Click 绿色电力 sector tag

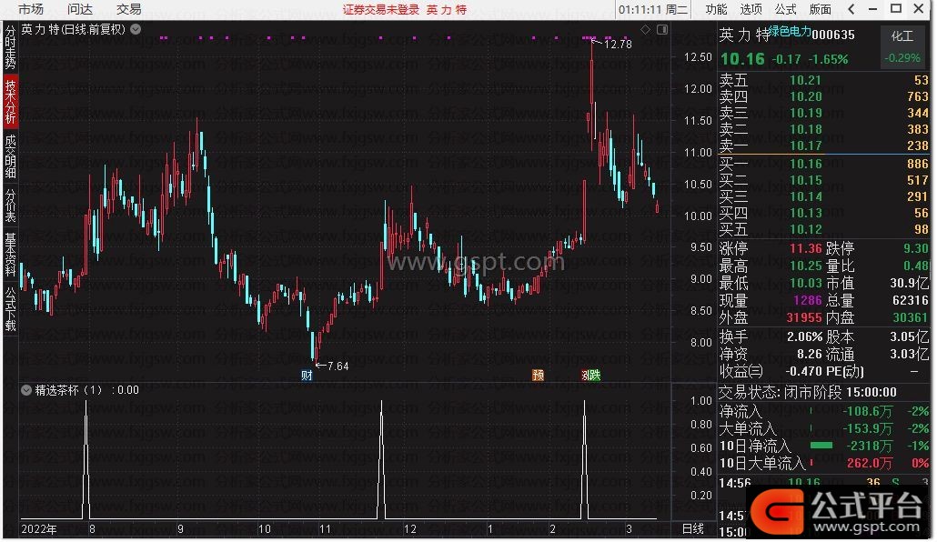tap(790, 32)
